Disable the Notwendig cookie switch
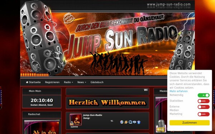 [x=204, y=95]
